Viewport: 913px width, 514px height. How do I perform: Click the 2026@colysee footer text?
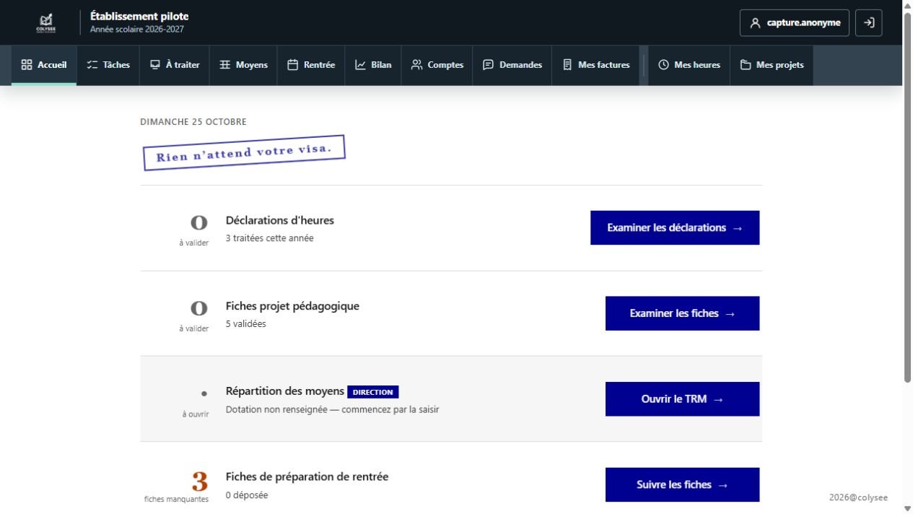(859, 497)
